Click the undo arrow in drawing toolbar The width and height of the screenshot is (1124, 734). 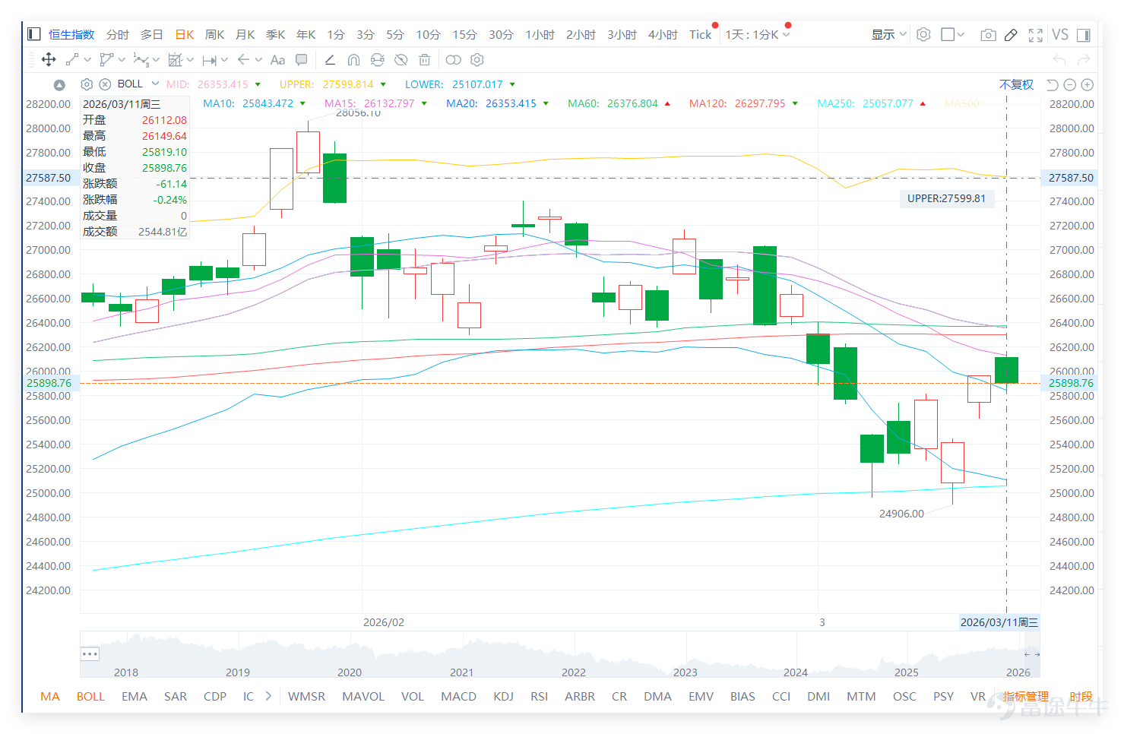tap(1059, 60)
